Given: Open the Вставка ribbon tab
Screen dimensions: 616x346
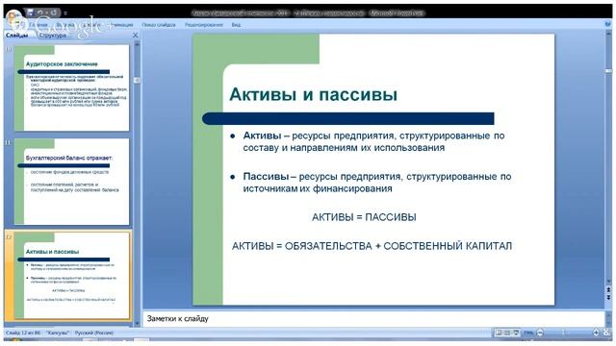Looking at the screenshot, I should pyautogui.click(x=64, y=25).
